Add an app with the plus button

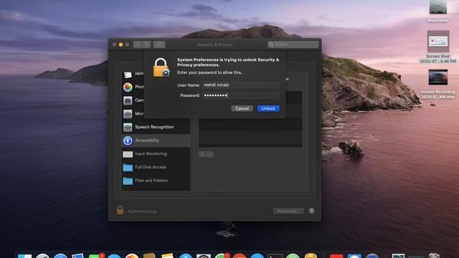tap(202, 154)
